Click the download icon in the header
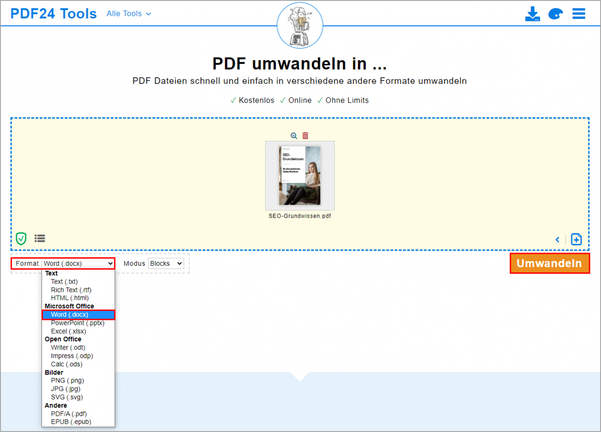The height and width of the screenshot is (432, 601). (x=532, y=14)
